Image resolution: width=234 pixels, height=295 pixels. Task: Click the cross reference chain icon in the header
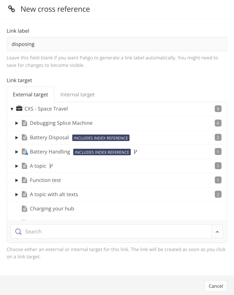click(11, 9)
